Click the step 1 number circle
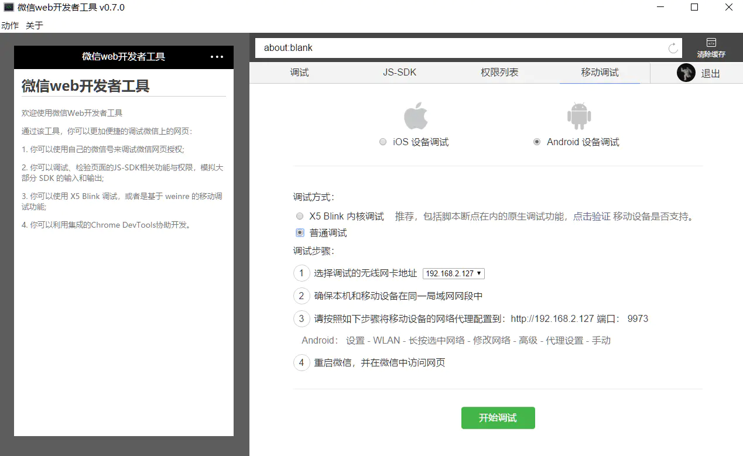The width and height of the screenshot is (743, 456). (x=302, y=273)
